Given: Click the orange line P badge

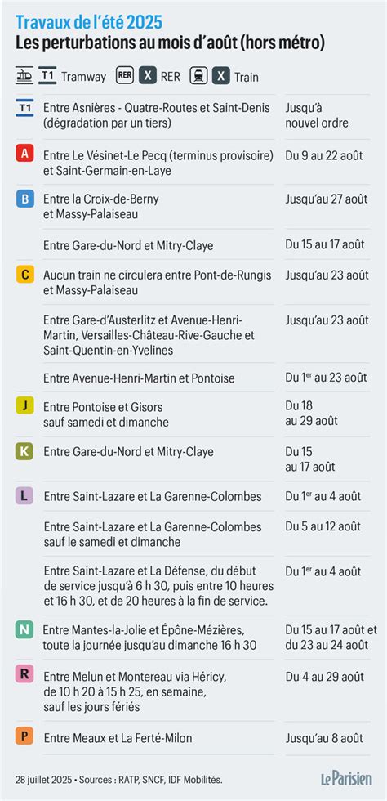Looking at the screenshot, I should coord(25,736).
